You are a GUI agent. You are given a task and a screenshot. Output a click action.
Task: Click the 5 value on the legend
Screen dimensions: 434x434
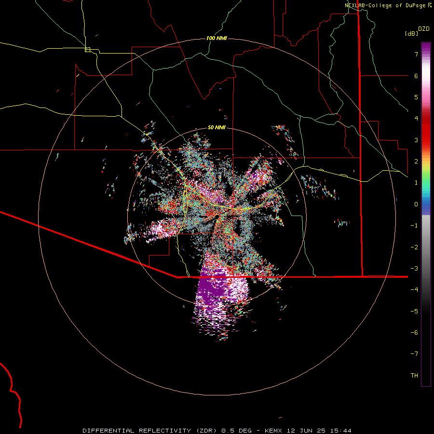[416, 97]
